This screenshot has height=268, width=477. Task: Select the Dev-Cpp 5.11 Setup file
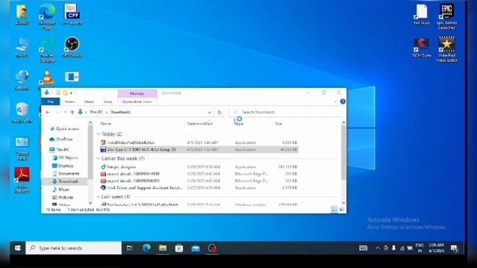point(199,150)
